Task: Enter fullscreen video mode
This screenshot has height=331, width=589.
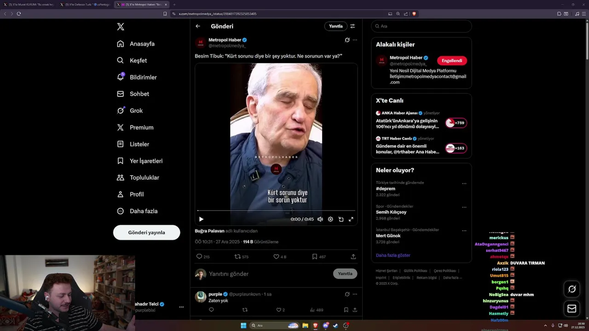Action: (x=351, y=219)
